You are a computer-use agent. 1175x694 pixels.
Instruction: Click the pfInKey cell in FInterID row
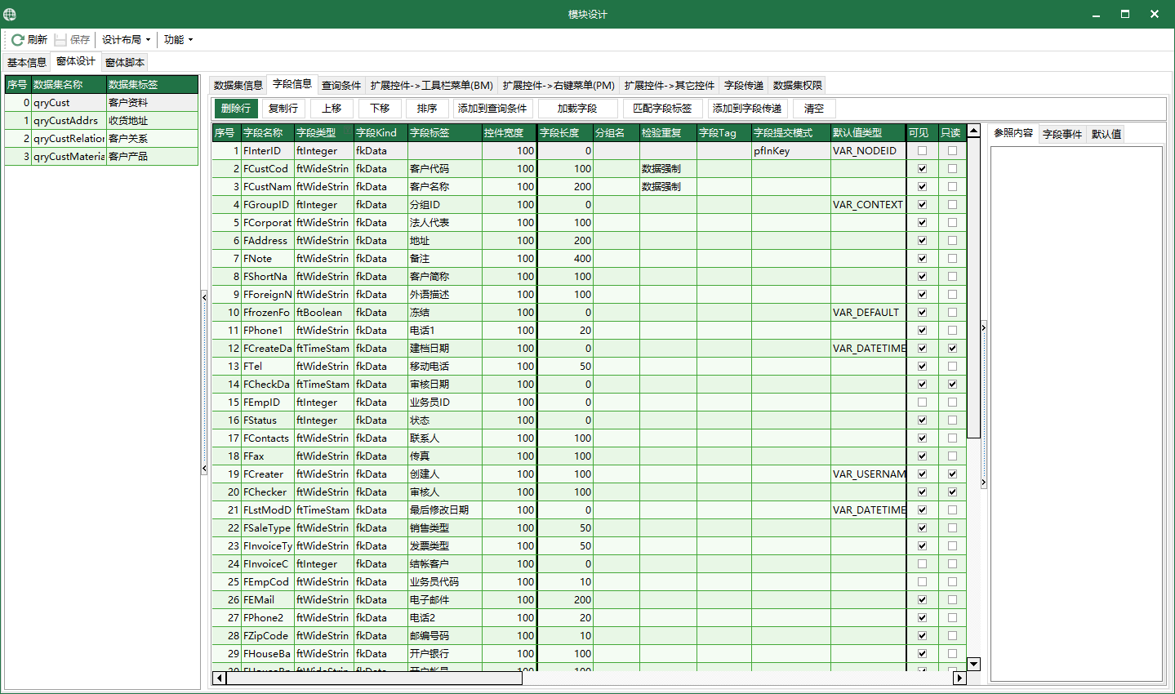[791, 150]
